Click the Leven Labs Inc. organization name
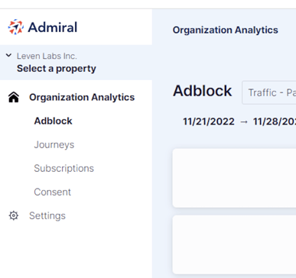Image resolution: width=296 pixels, height=278 pixels. pyautogui.click(x=47, y=56)
